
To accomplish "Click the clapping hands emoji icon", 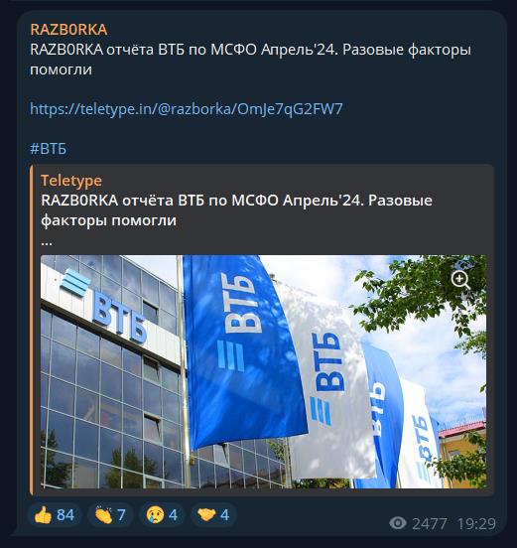I will point(103,515).
